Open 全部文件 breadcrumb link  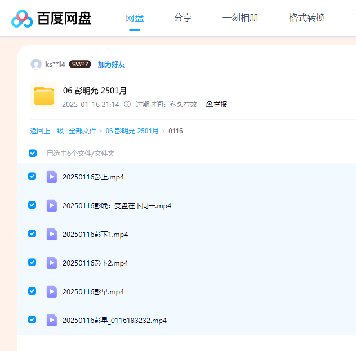(x=82, y=131)
